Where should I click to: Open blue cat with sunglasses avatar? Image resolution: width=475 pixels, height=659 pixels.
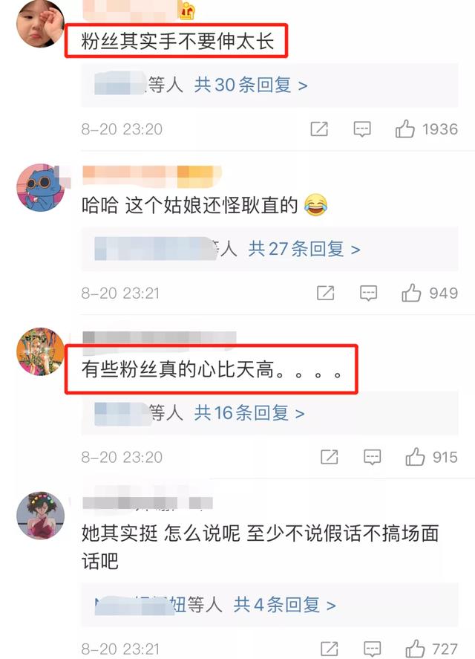click(x=40, y=187)
